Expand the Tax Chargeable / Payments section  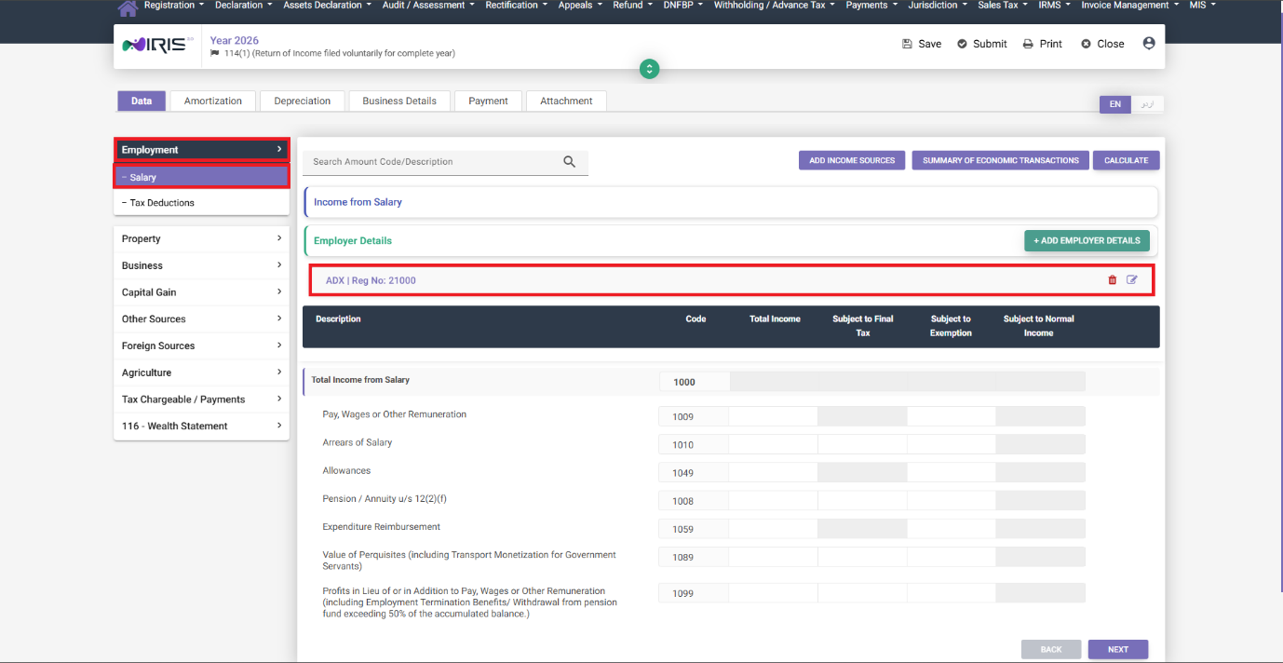pos(201,399)
